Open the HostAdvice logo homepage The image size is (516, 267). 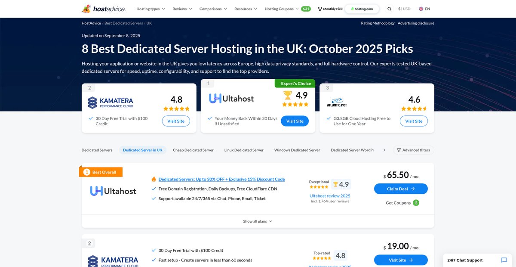click(104, 9)
